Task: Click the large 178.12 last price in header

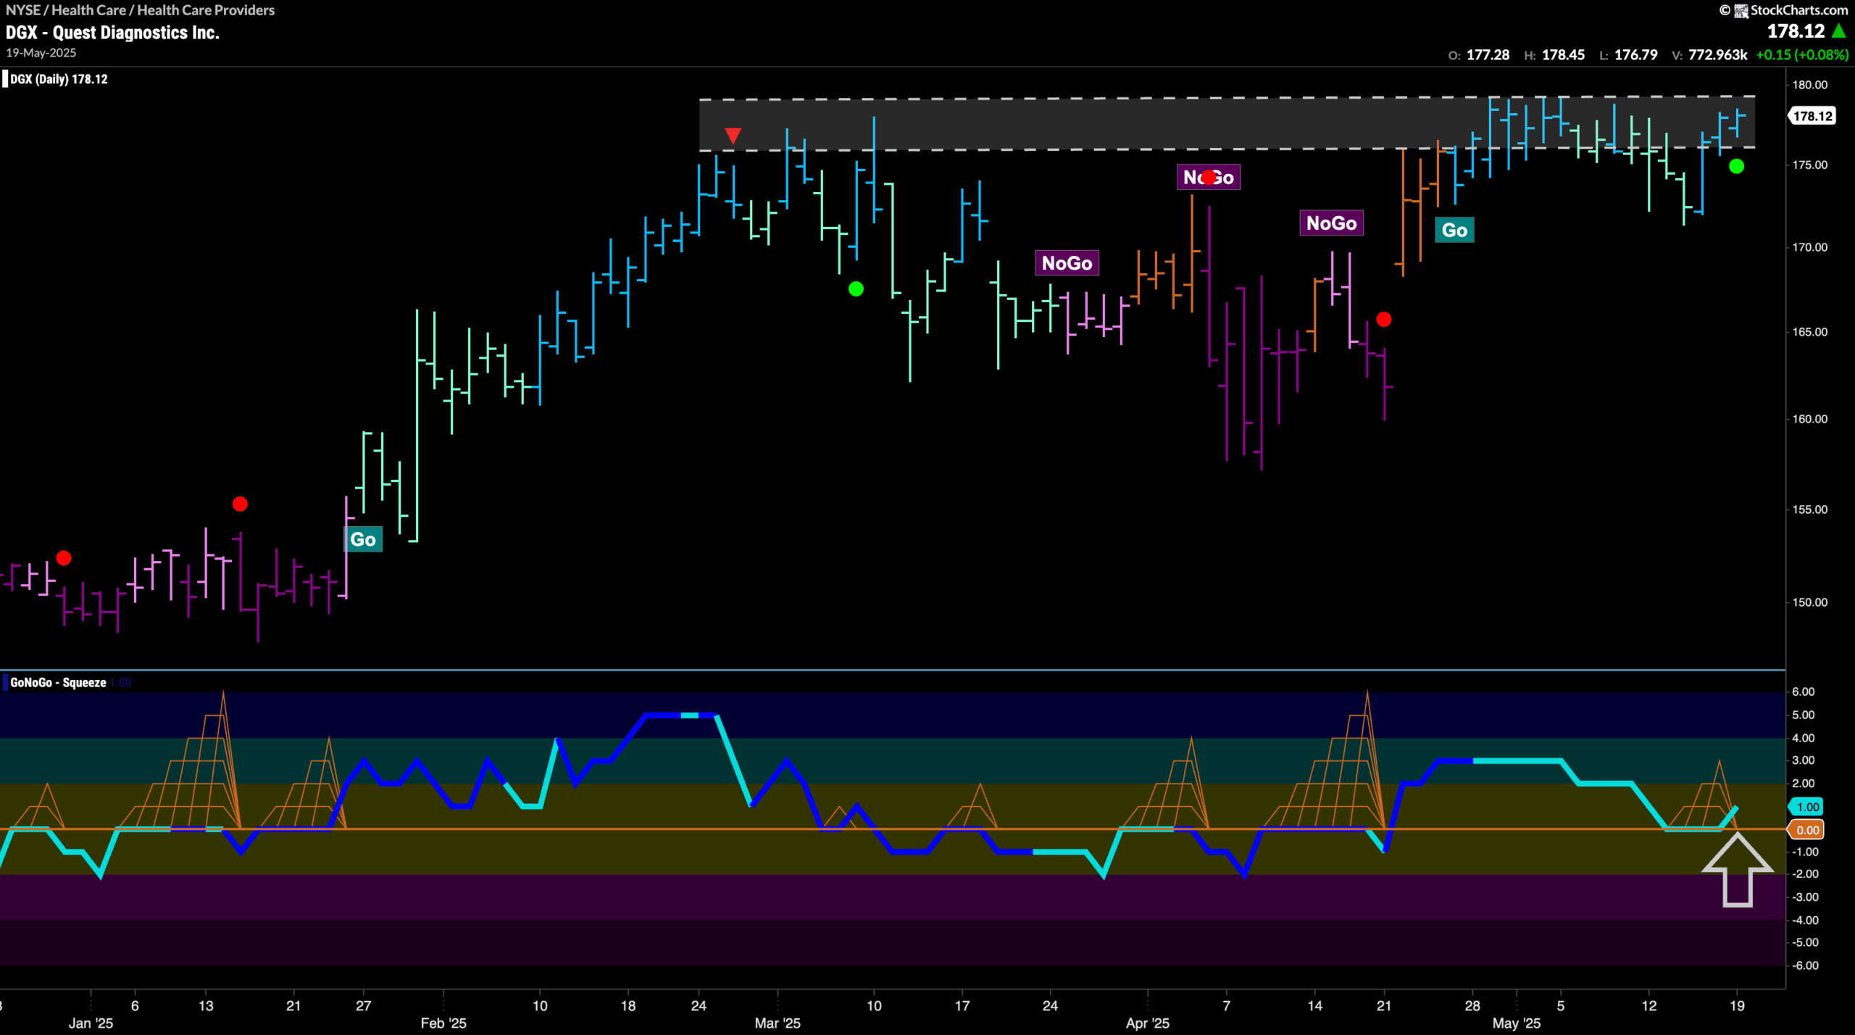Action: point(1796,31)
